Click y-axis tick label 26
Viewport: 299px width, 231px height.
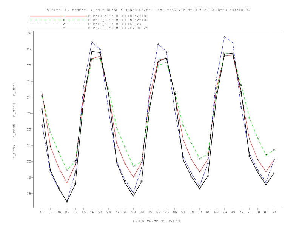[x=29, y=65]
